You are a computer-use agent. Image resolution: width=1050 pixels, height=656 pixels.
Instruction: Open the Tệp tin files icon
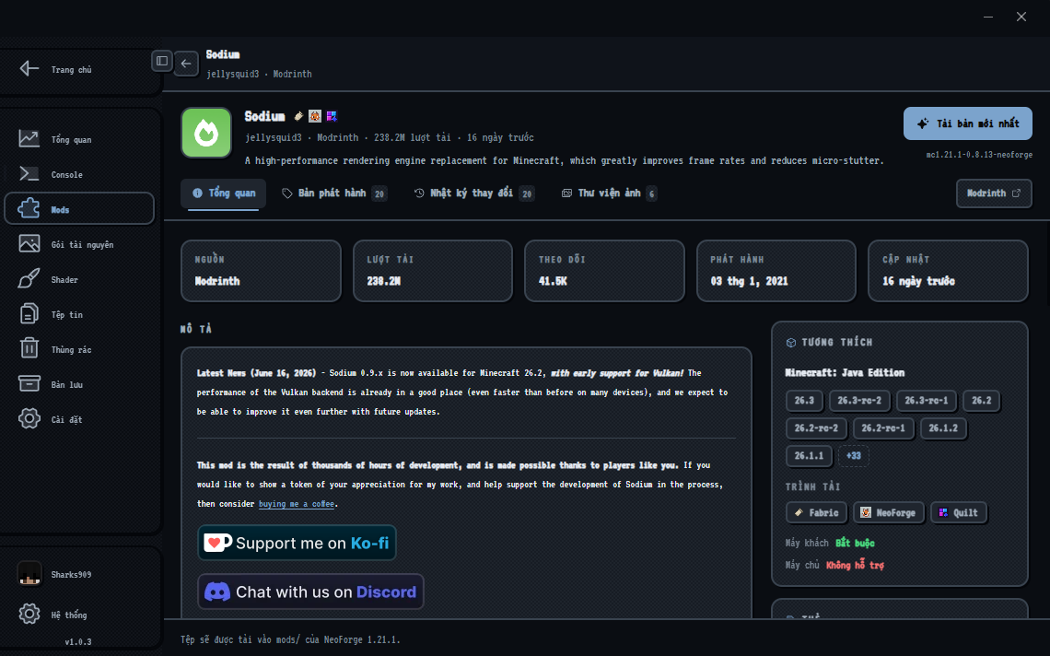[x=29, y=313]
